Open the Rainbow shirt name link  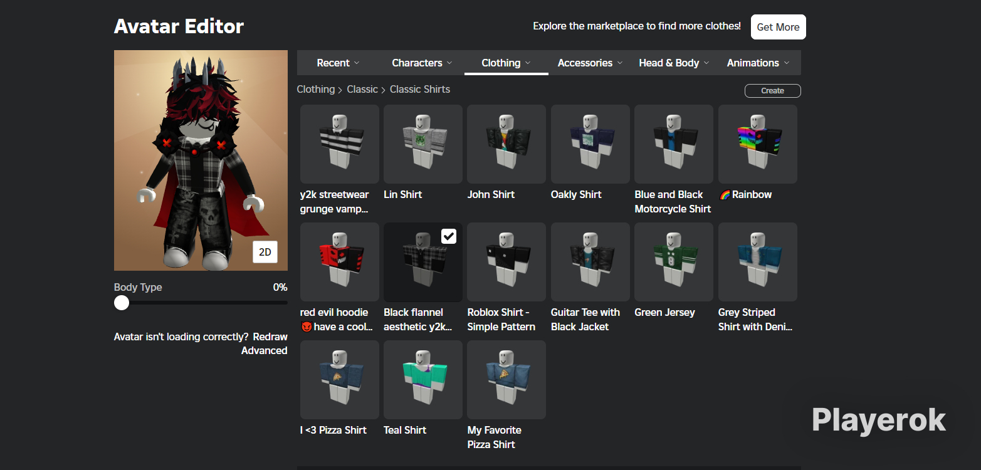pos(745,194)
